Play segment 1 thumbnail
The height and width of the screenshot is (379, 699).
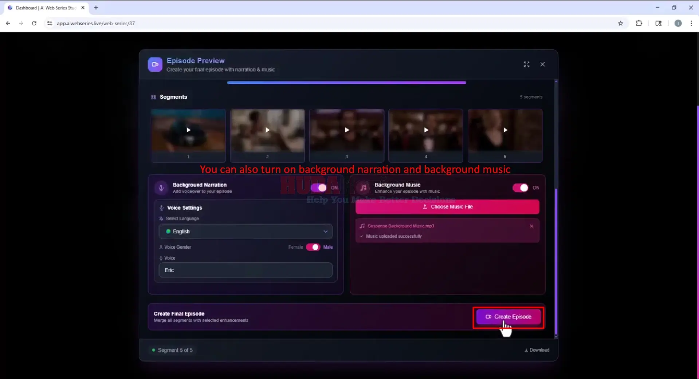(x=188, y=130)
